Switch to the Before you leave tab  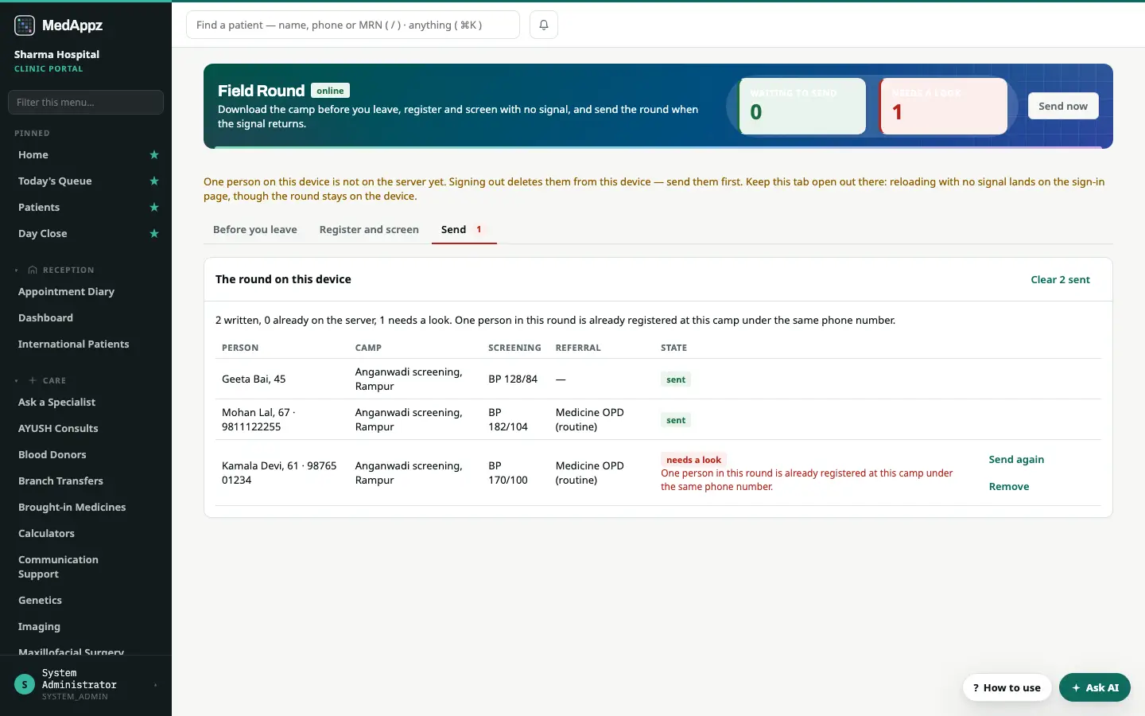click(x=255, y=230)
